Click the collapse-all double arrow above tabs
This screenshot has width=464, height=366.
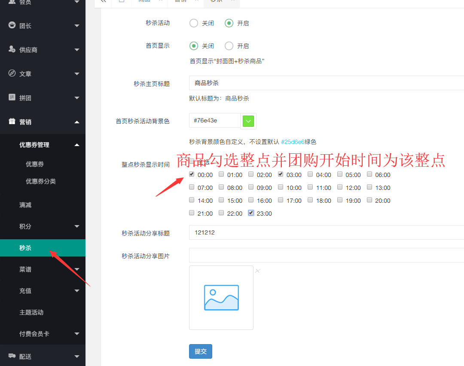(103, 2)
